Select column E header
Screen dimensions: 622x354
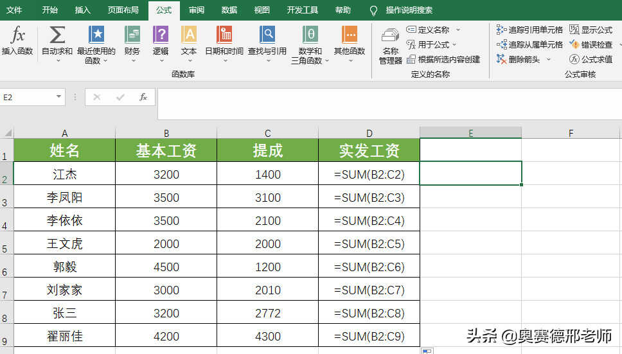[x=470, y=133]
